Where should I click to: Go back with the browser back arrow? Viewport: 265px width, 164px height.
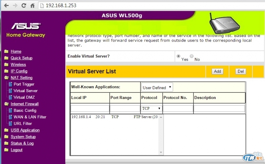tap(6, 6)
